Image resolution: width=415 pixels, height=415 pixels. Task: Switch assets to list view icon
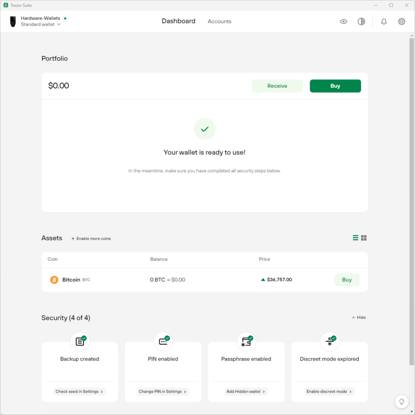pos(355,238)
